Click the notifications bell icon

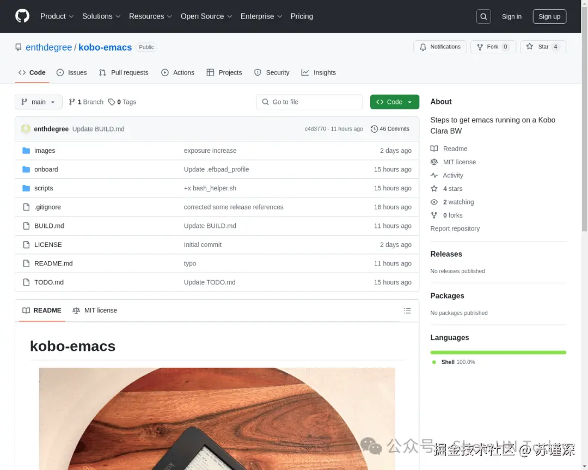(423, 47)
